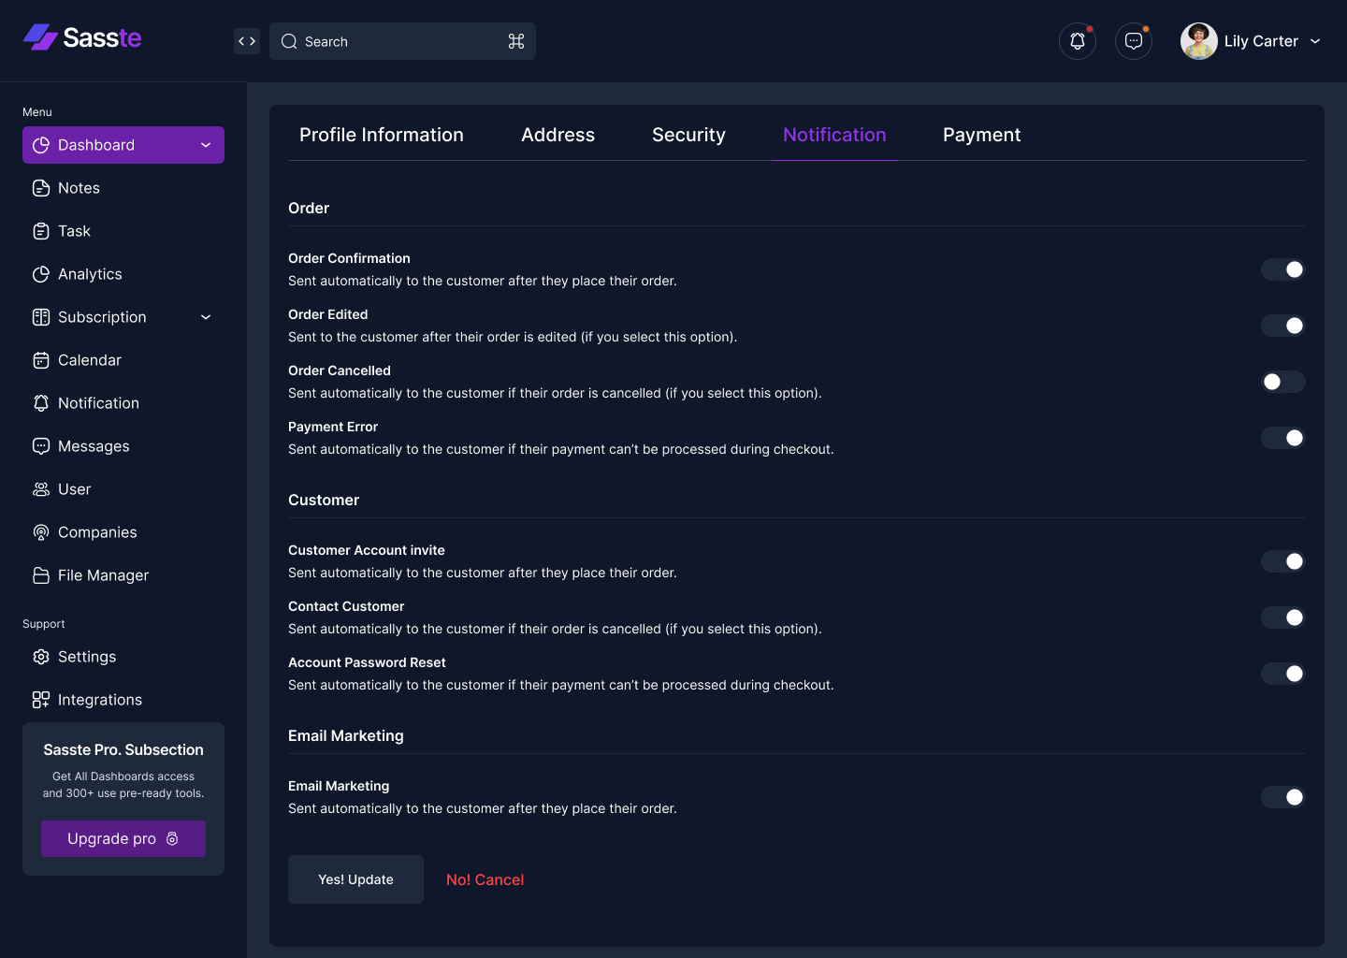Open the Lily Carter account dropdown
Screen dimensions: 1347x958
pos(1315,41)
